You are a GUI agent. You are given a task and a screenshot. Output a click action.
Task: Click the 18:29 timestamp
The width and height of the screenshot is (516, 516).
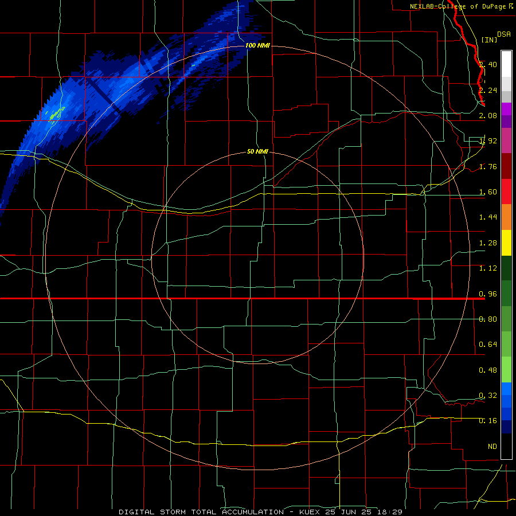pyautogui.click(x=390, y=512)
